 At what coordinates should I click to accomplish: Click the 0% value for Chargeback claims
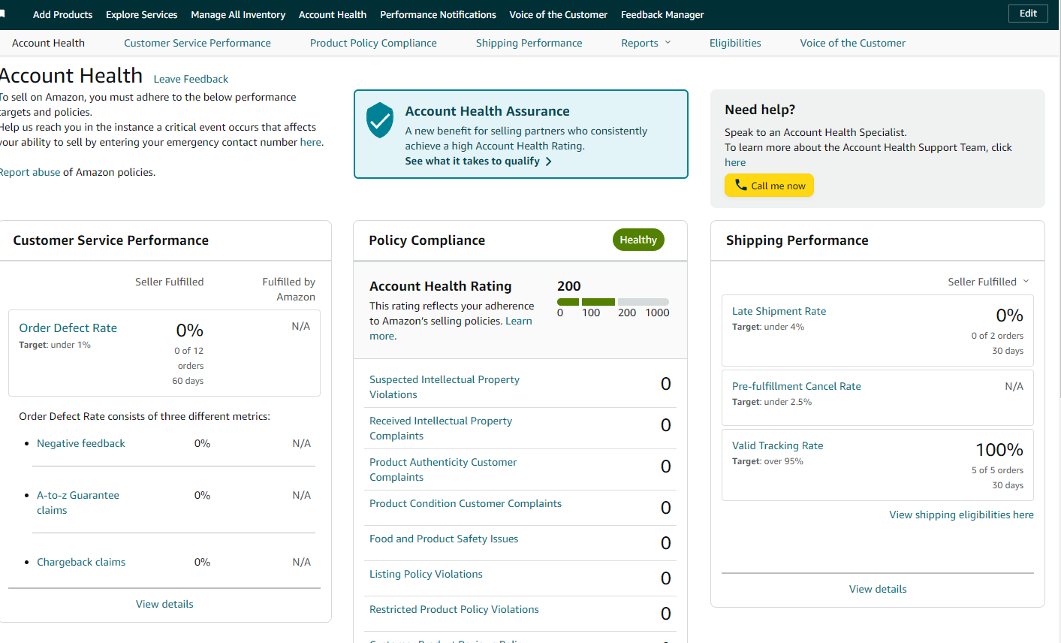click(202, 562)
